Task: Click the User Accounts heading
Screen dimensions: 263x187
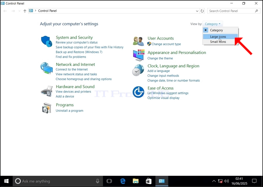Action: 160,38
